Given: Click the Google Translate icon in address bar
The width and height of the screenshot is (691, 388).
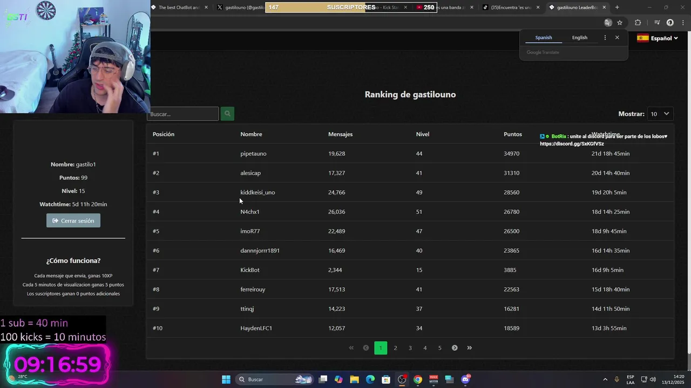Looking at the screenshot, I should click(x=608, y=23).
